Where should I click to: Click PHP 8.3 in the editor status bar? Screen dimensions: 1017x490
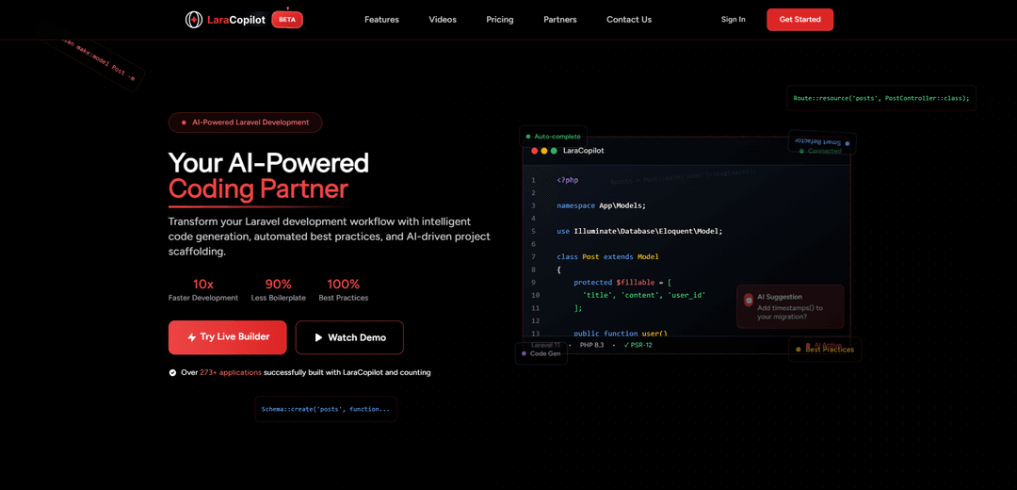click(591, 345)
